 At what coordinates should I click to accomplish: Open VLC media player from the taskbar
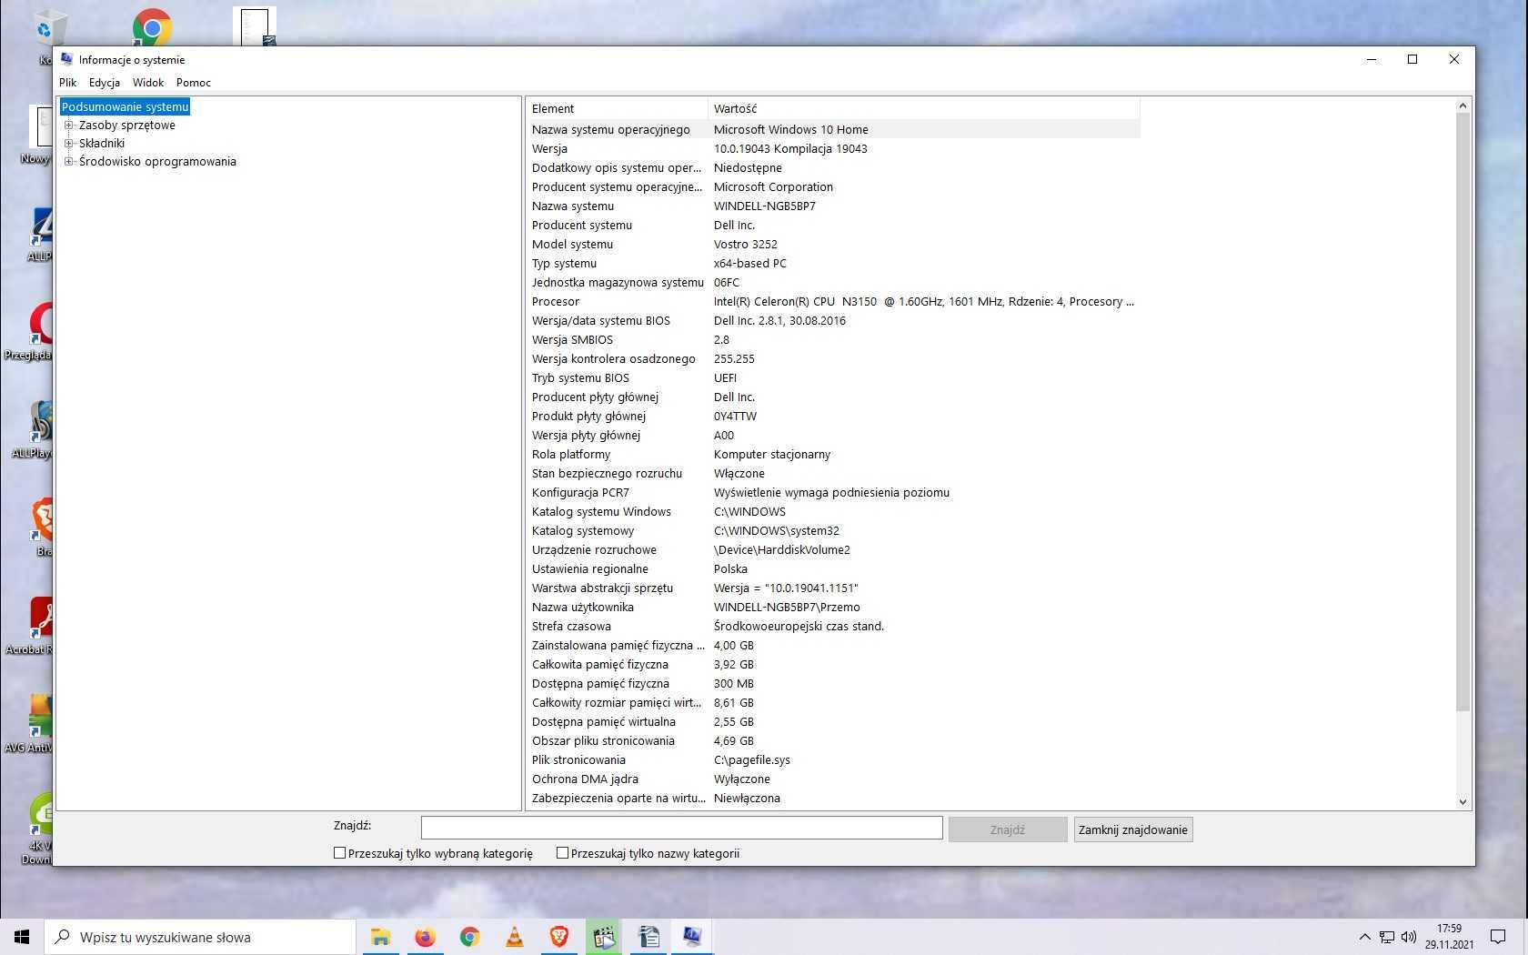514,937
